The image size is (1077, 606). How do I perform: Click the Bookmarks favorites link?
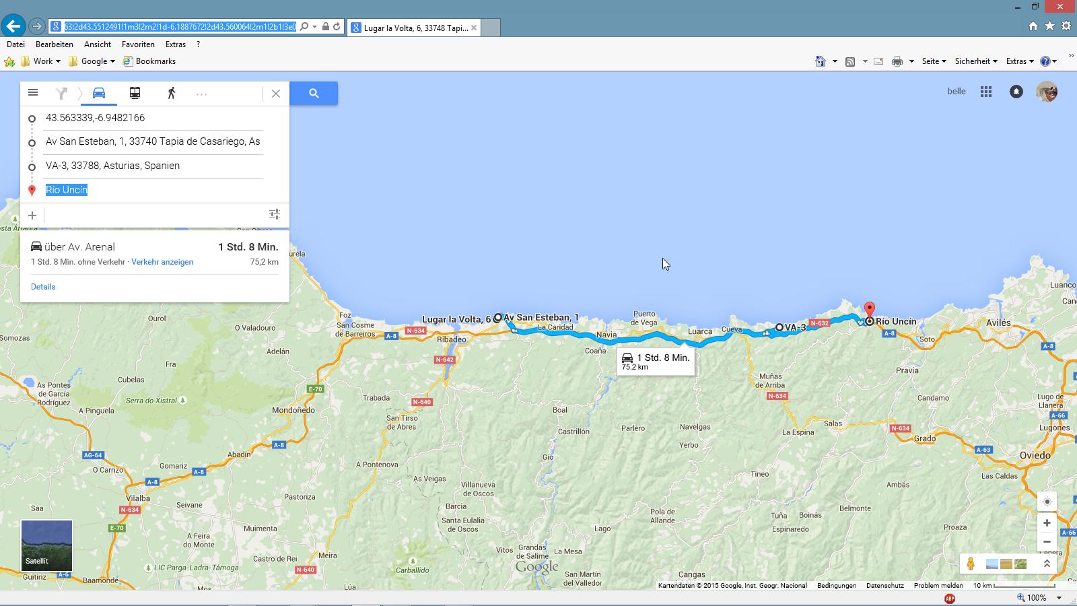(149, 61)
